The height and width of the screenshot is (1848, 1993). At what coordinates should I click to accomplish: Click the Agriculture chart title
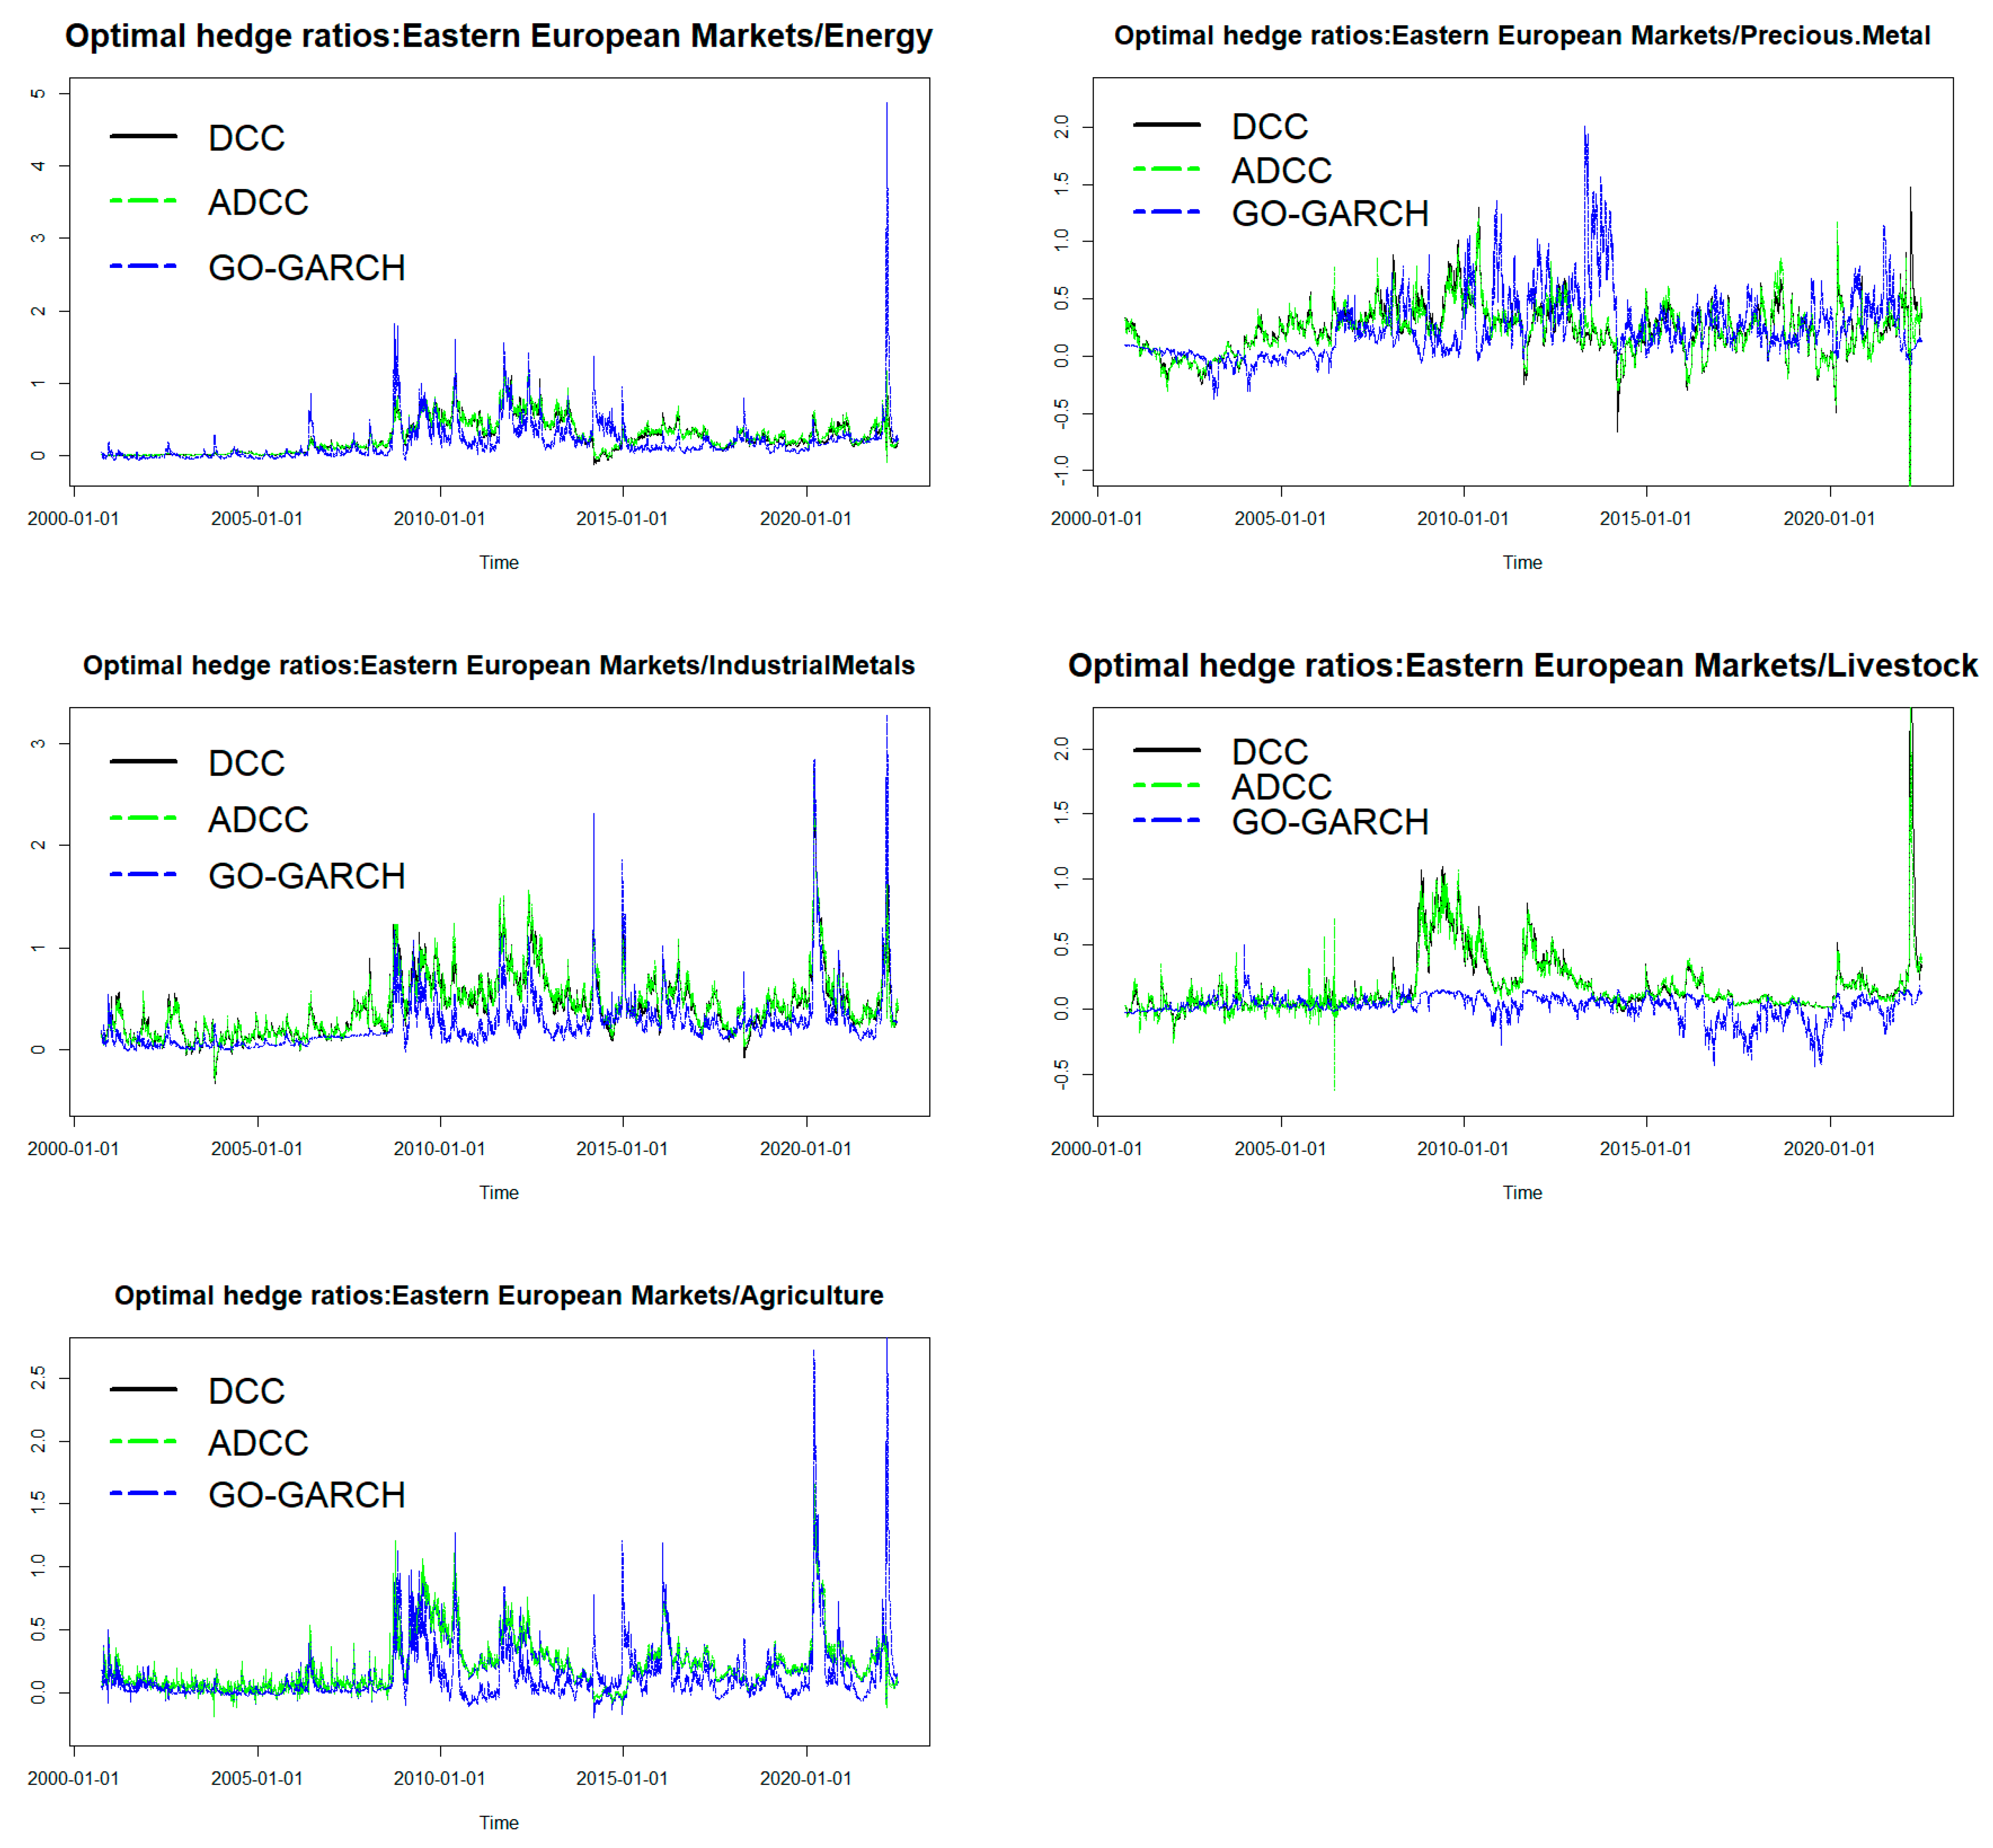[498, 1295]
